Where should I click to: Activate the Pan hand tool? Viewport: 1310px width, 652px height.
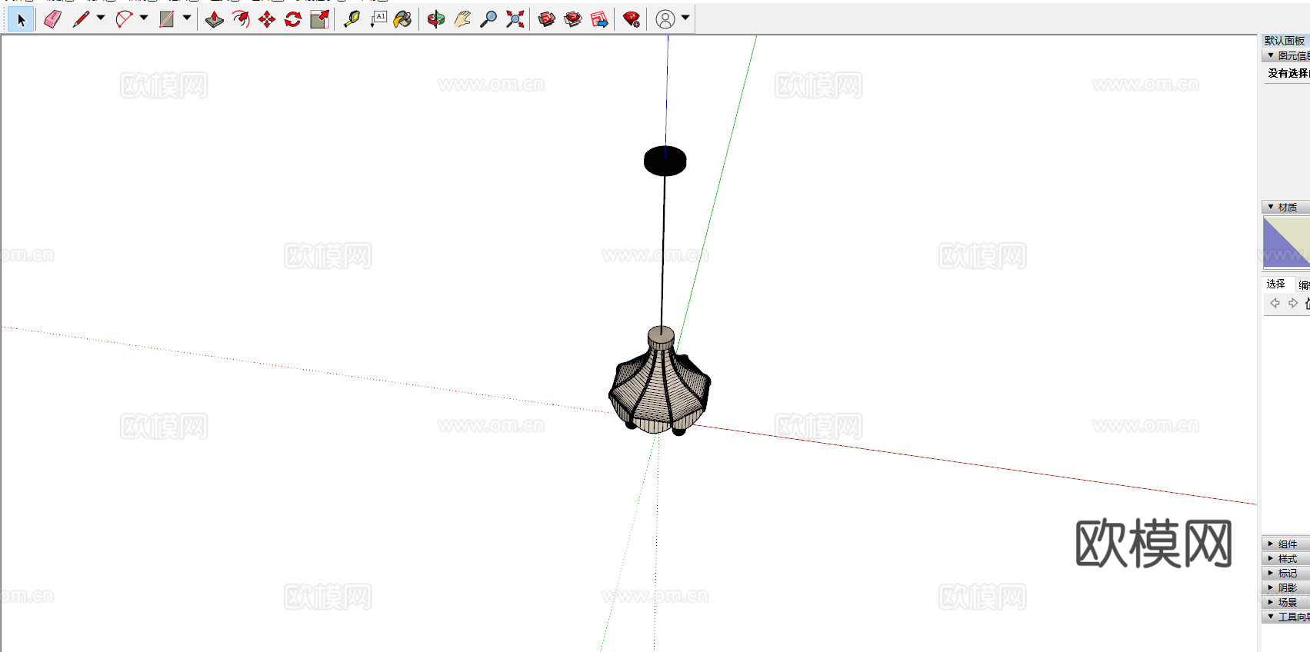point(462,19)
